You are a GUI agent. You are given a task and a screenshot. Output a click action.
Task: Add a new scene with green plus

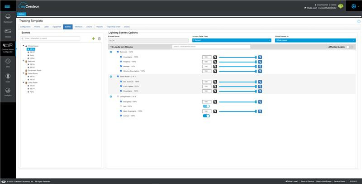[x=94, y=39]
